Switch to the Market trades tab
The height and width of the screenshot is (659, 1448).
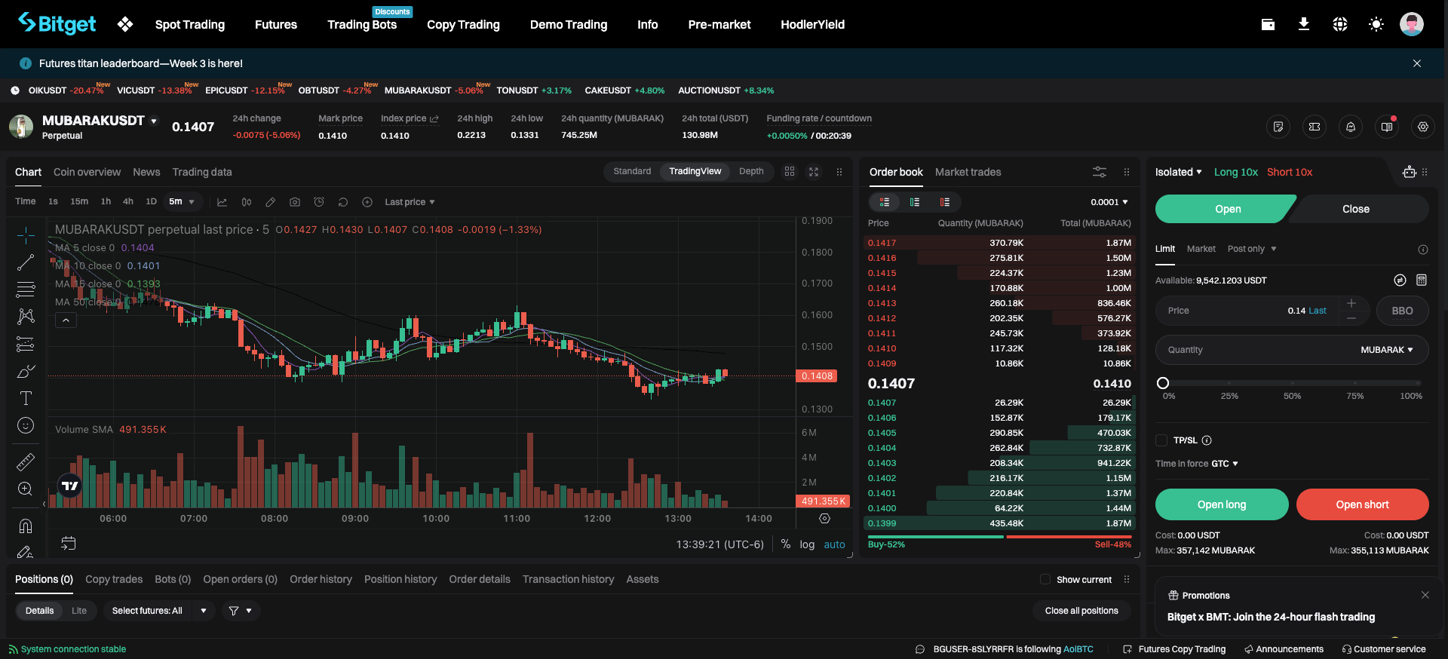click(x=968, y=172)
